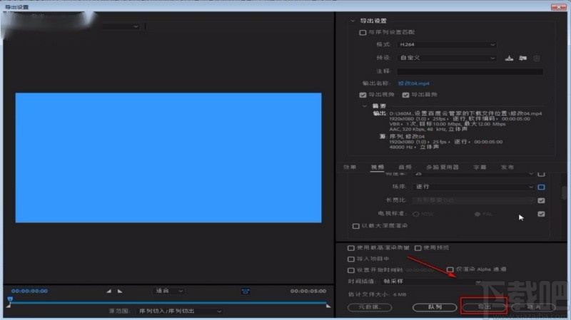Open 源范围 序列切入/序列切出 dropdown
This screenshot has height=320, width=571.
[180, 311]
